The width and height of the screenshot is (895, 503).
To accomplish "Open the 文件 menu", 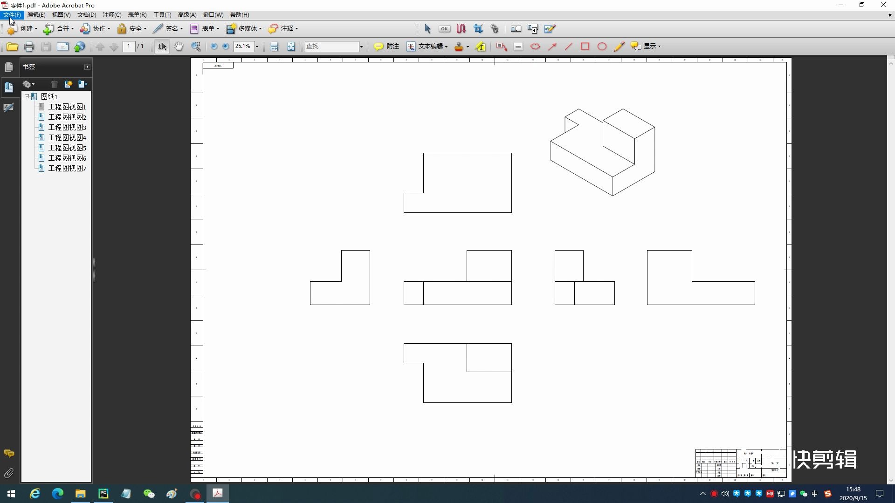I will 11,15.
